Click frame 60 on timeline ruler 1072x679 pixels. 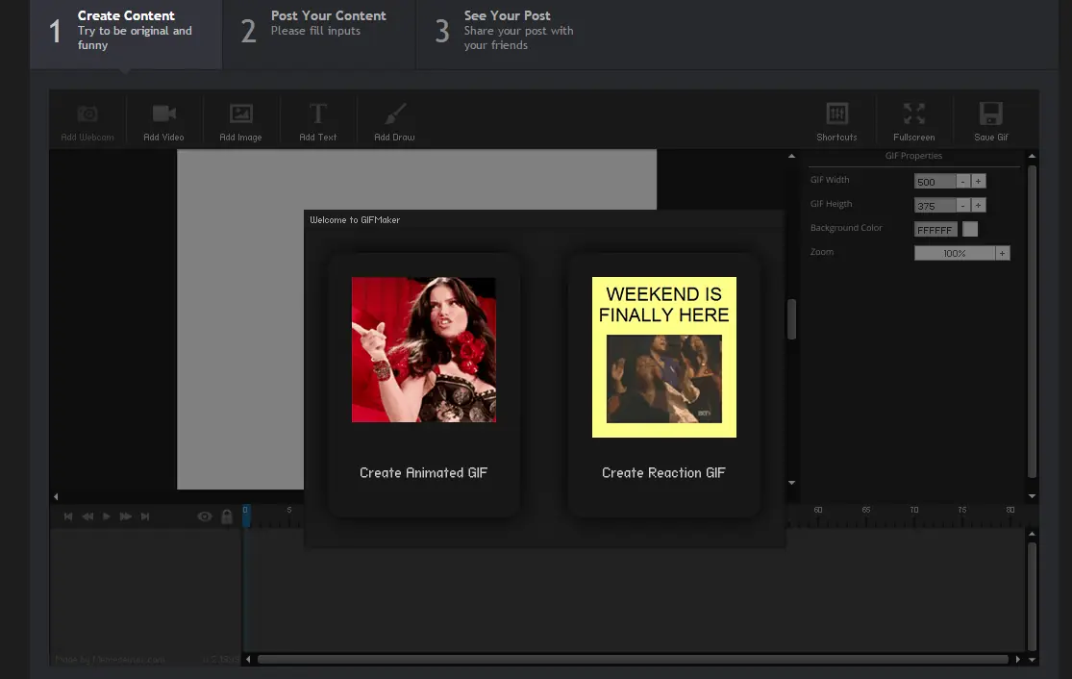[x=817, y=511]
